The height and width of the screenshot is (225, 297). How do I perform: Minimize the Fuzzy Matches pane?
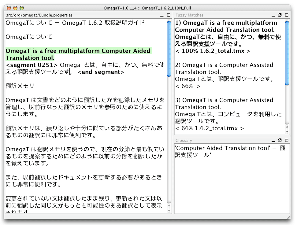point(273,15)
